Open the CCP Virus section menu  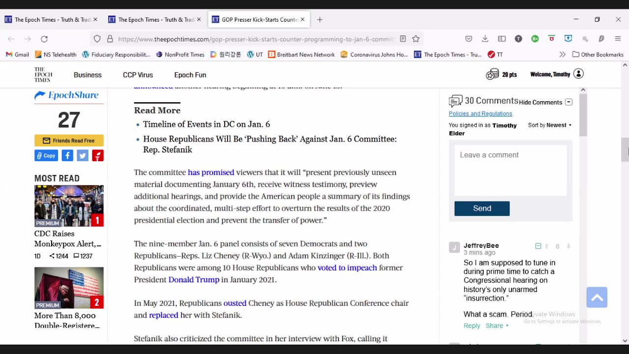[x=138, y=75]
